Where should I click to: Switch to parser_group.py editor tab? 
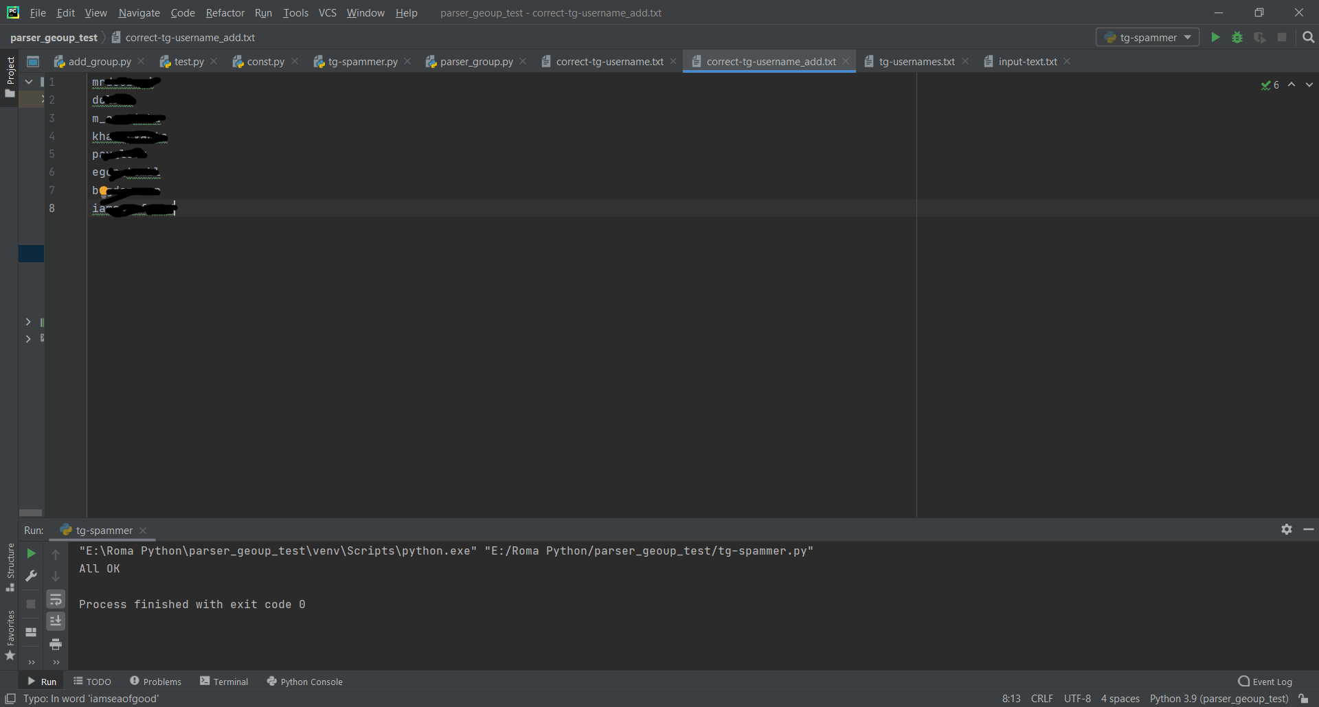476,62
